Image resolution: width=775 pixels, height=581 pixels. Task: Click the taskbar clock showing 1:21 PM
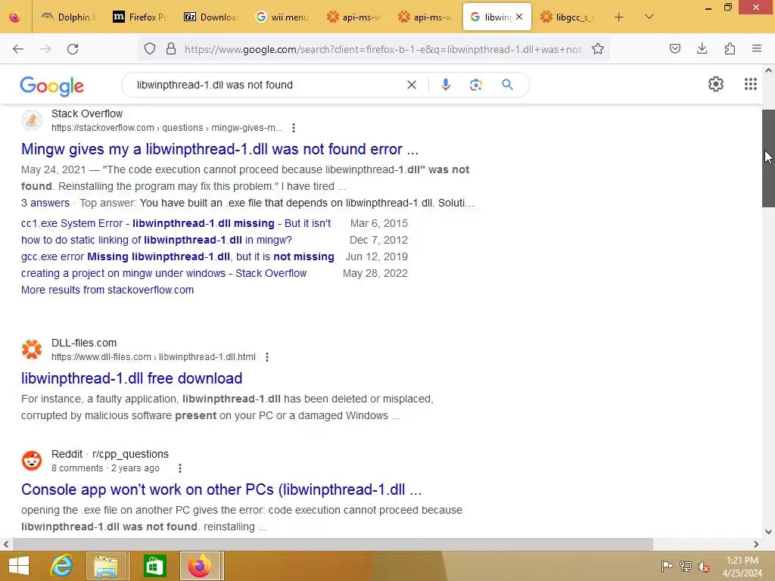click(742, 567)
